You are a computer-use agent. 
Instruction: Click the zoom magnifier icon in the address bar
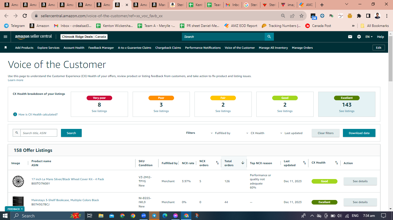point(283,16)
